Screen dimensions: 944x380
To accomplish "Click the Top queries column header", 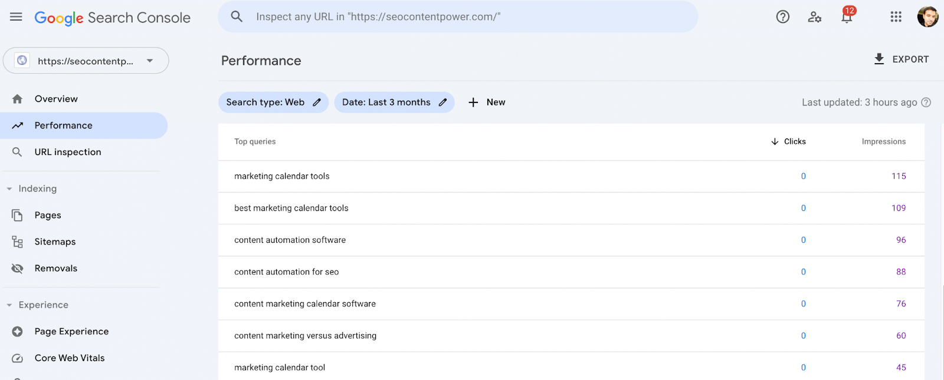I will pos(255,141).
